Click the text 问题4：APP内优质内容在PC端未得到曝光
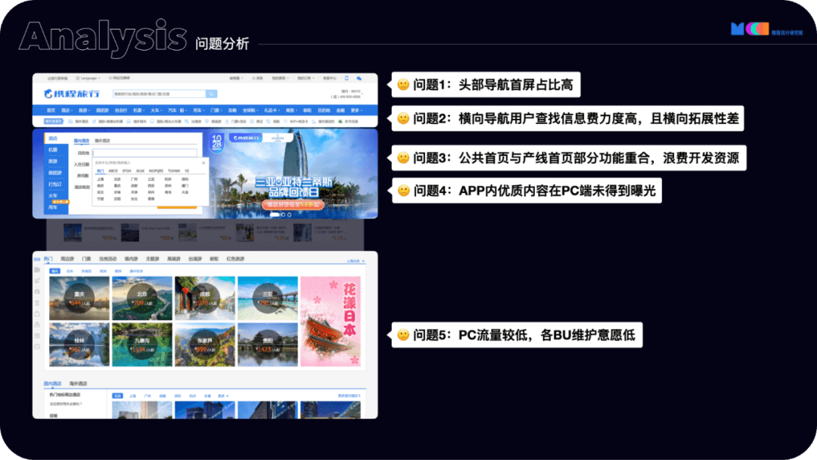This screenshot has height=460, width=817. pos(534,191)
